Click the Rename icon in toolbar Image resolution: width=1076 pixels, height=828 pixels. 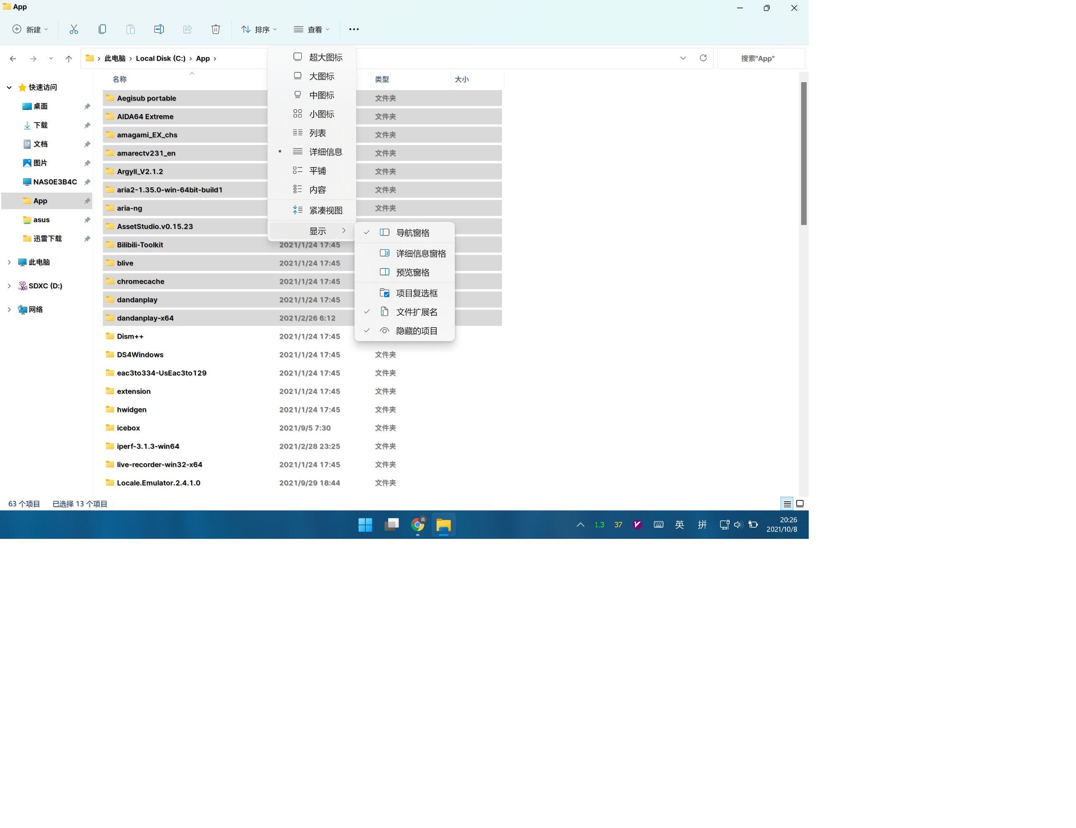click(x=159, y=29)
